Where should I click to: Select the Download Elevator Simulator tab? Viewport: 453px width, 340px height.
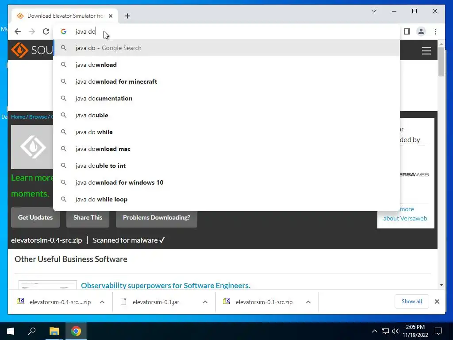(x=65, y=16)
